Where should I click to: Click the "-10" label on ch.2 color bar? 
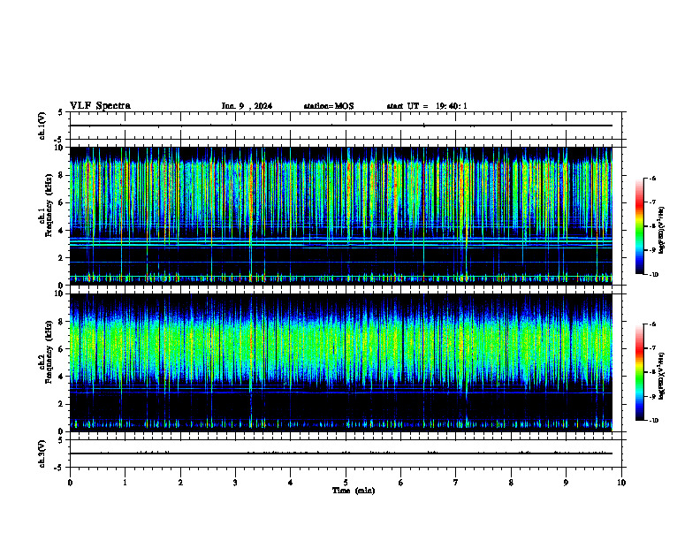pos(653,420)
